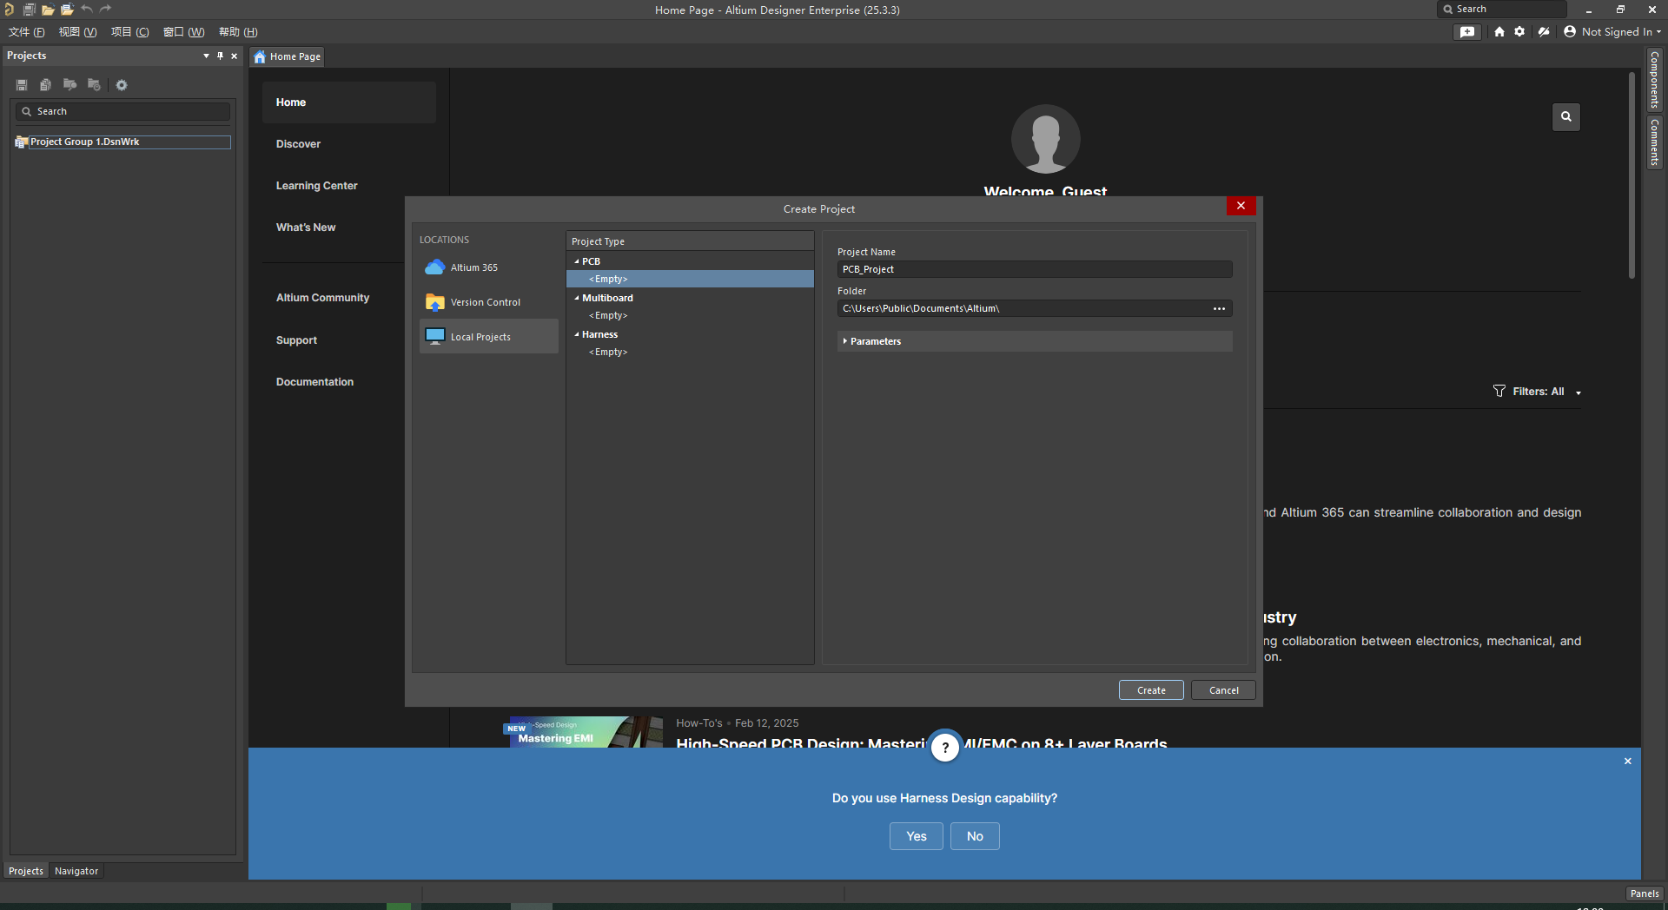Collapse the Multiboard project type node
The width and height of the screenshot is (1668, 910).
(577, 298)
